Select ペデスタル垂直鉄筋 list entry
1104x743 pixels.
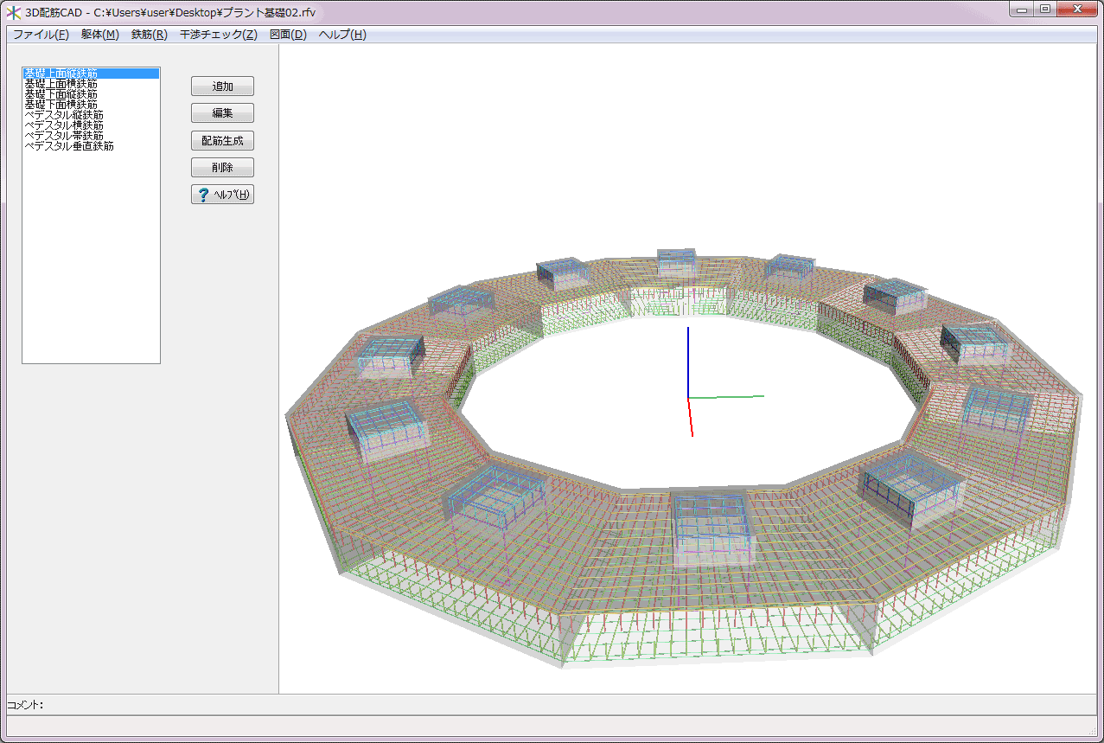click(x=69, y=146)
